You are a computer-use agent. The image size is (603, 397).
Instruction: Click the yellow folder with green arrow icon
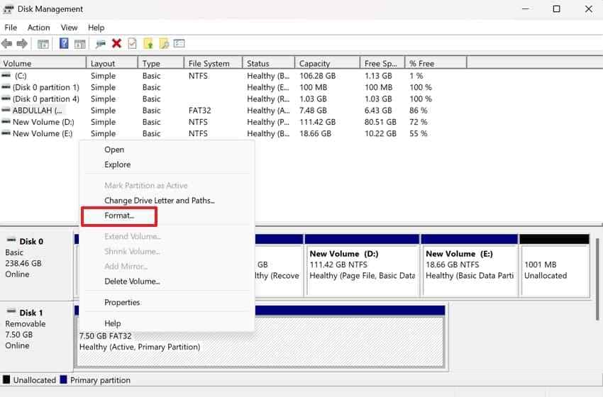click(x=148, y=44)
